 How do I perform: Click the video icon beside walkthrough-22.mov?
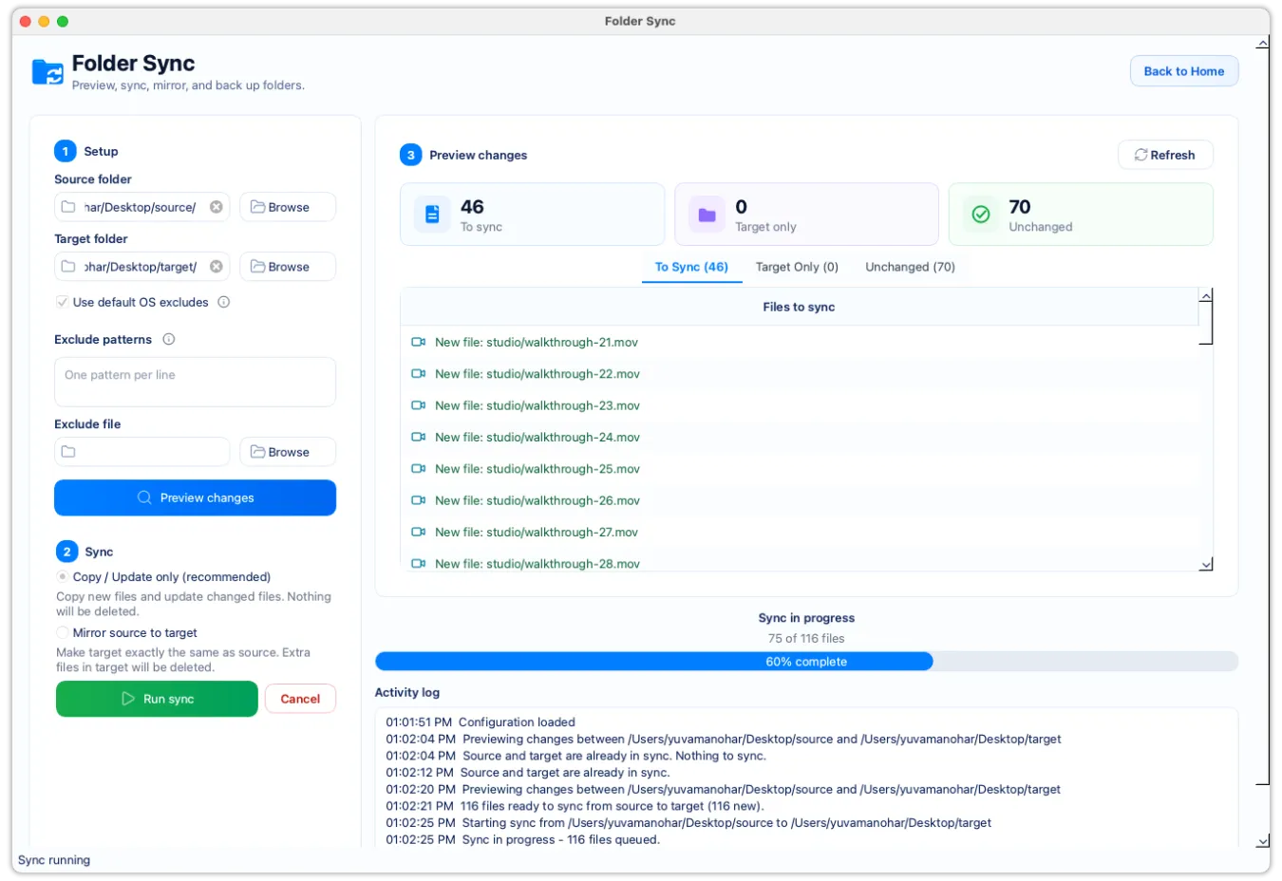418,374
